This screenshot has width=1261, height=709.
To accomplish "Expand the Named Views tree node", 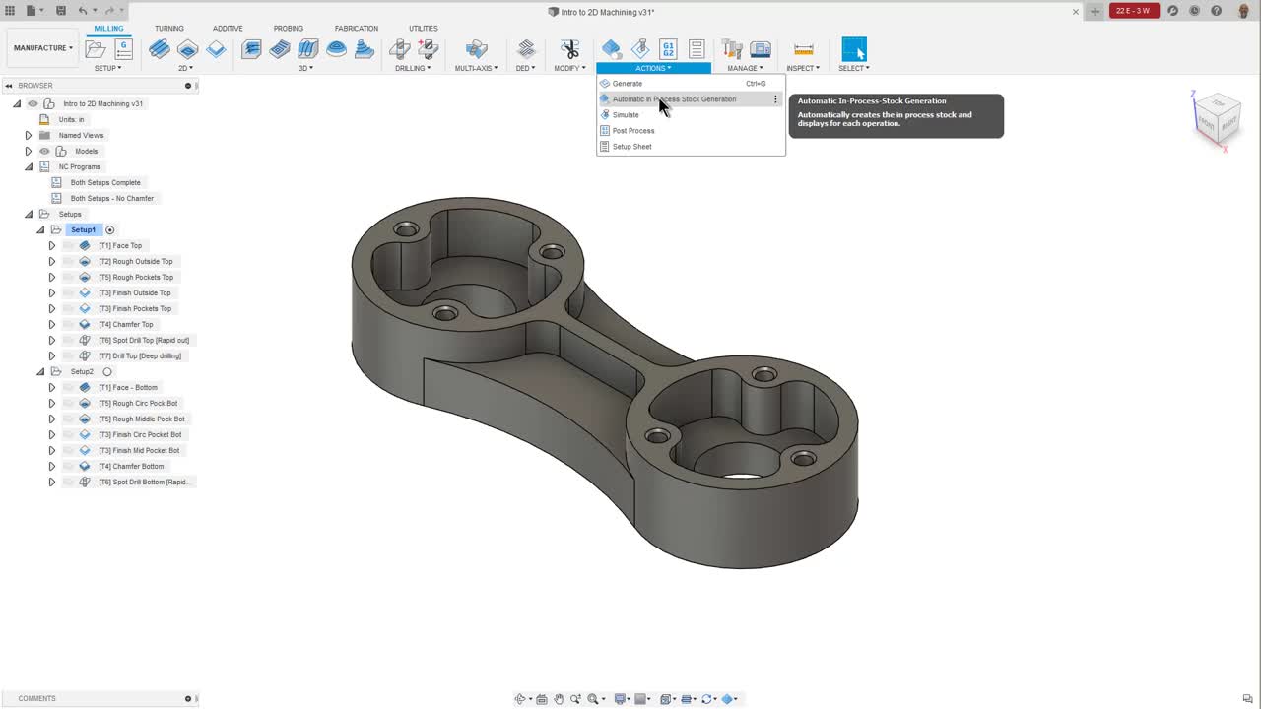I will pos(29,135).
